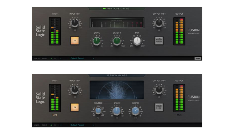The width and height of the screenshot is (235, 134).
Task: Select the B preset slot in Stereo Image
Action: coord(55,125)
